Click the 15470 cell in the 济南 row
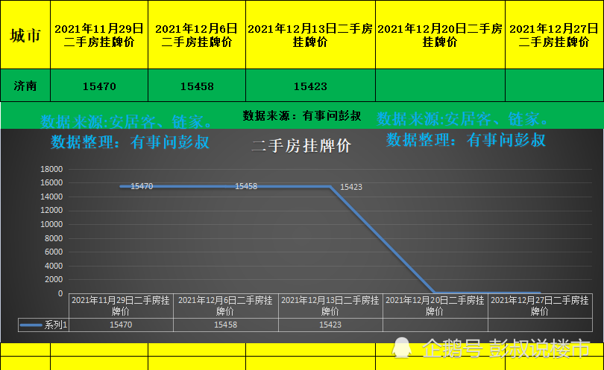Viewport: 604px width, 370px height. click(99, 86)
